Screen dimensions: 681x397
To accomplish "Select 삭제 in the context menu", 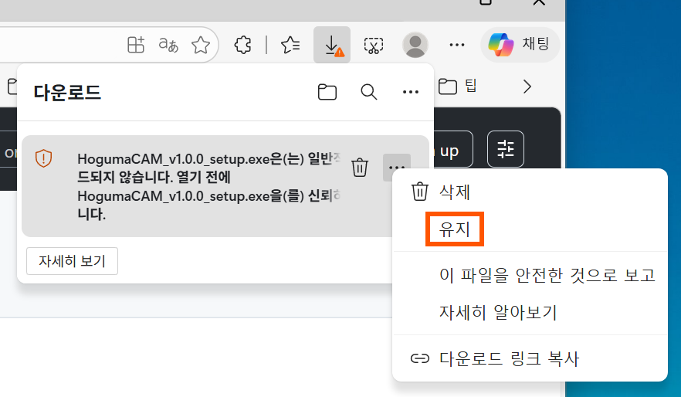I will point(530,192).
